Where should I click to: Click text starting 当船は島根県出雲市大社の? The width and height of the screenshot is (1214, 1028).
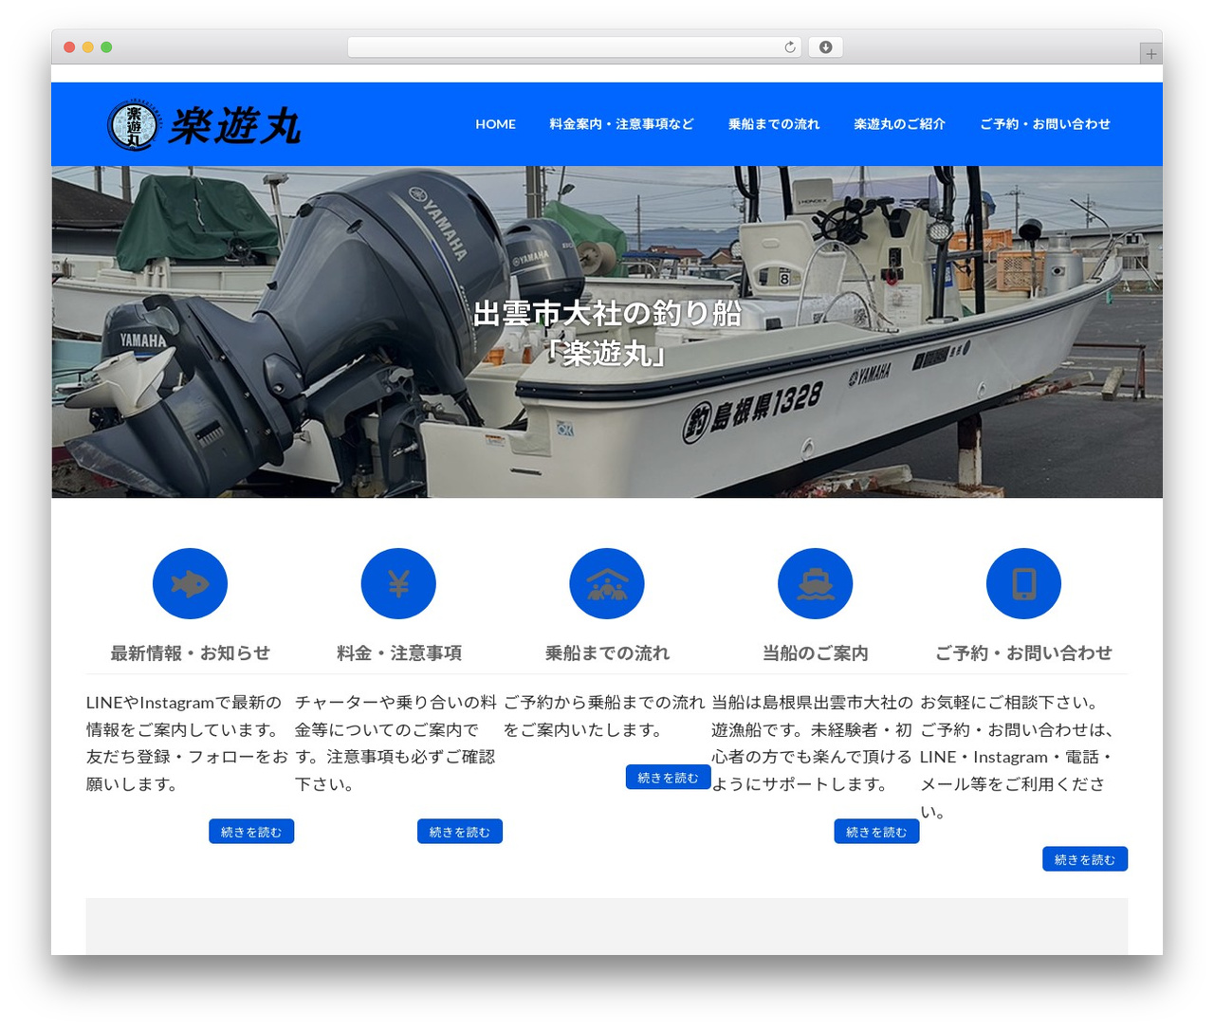[x=812, y=743]
